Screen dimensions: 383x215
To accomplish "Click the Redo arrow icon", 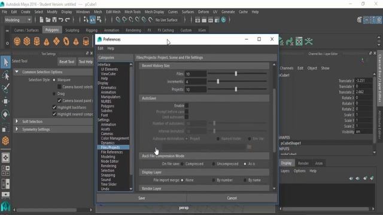I will coord(68,20).
